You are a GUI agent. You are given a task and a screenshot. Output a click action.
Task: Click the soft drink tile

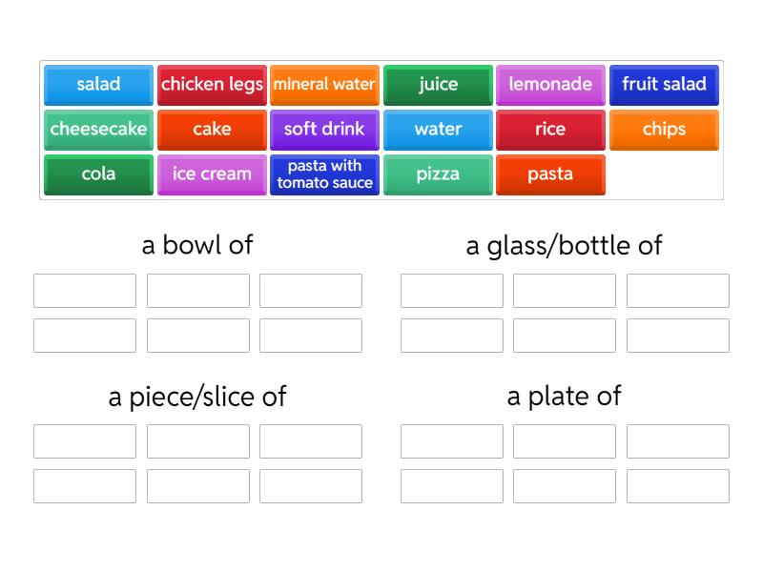click(324, 130)
